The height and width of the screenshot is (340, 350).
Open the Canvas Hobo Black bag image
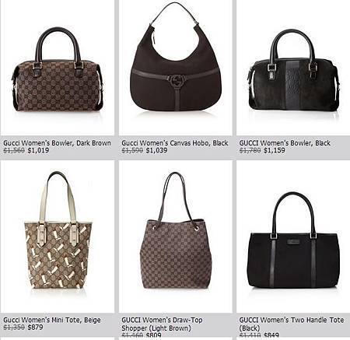pos(176,57)
